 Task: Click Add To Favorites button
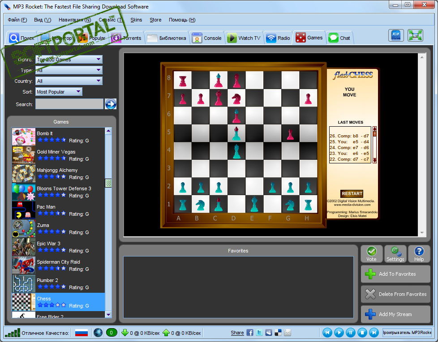point(395,274)
